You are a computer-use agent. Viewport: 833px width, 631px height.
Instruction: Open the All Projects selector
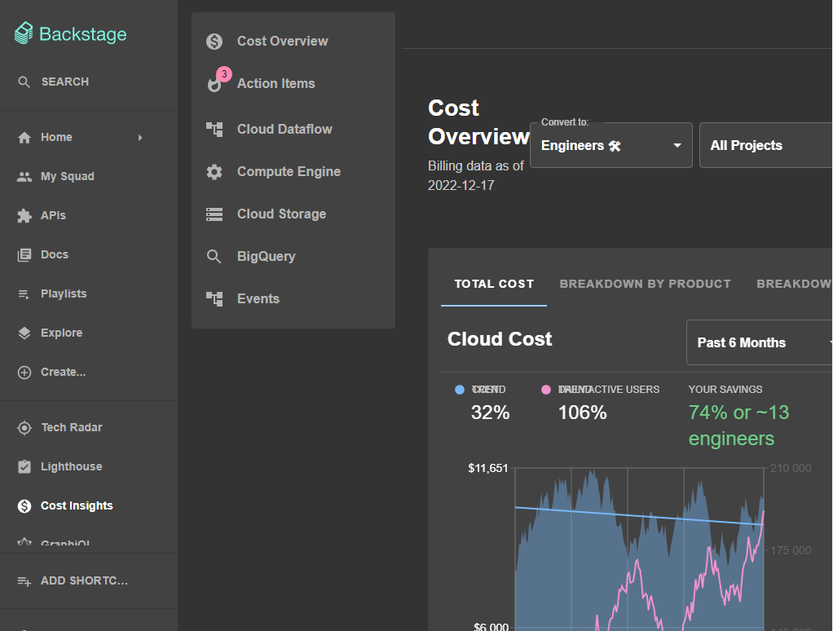tap(765, 145)
